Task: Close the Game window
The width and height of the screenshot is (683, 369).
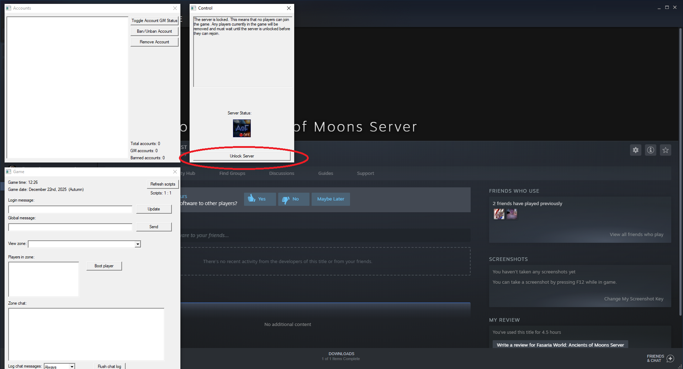Action: pyautogui.click(x=175, y=172)
